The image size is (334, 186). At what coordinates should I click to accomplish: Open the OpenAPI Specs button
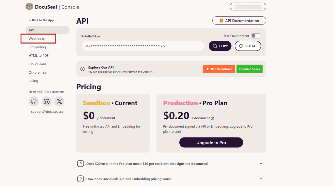(x=249, y=69)
